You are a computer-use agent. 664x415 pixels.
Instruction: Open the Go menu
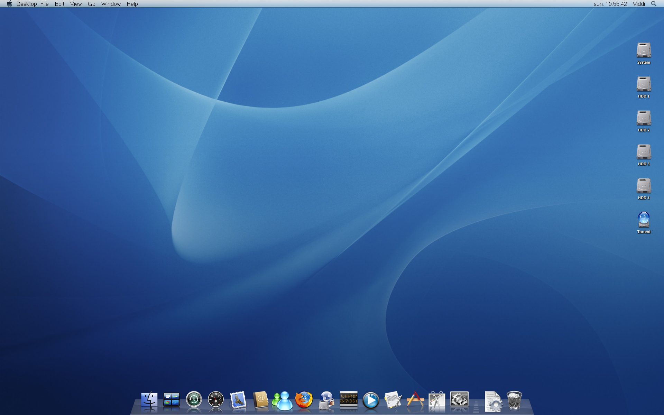(x=91, y=4)
